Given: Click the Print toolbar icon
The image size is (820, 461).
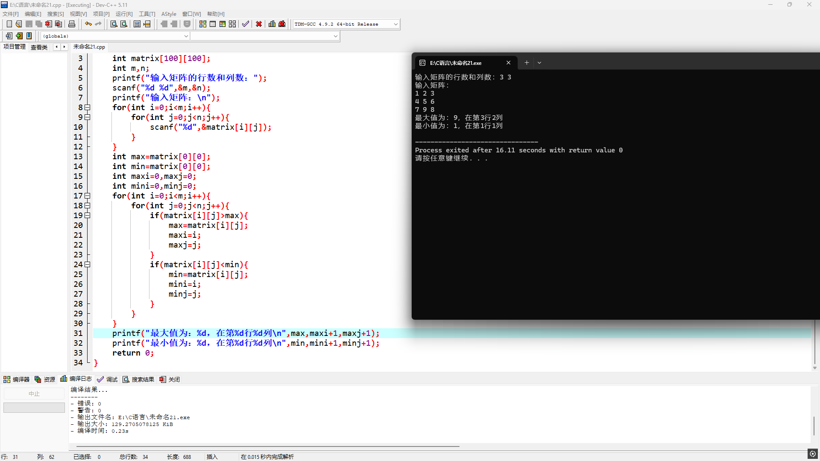Looking at the screenshot, I should click(x=72, y=24).
